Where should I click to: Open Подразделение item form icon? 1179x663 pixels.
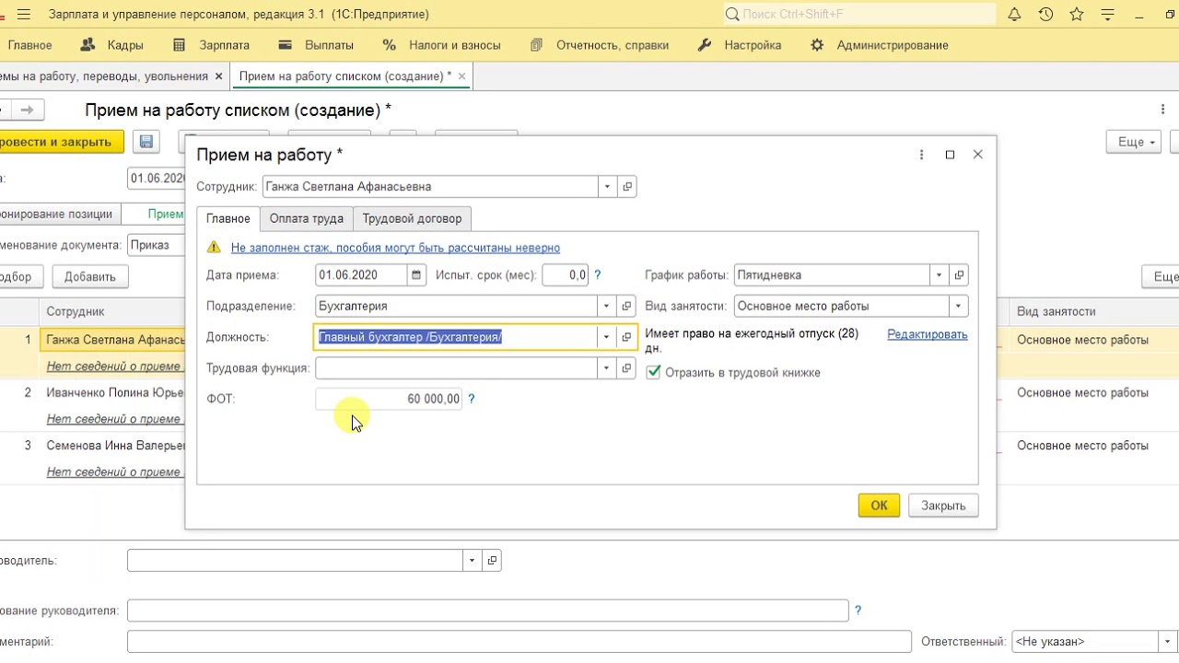click(626, 306)
